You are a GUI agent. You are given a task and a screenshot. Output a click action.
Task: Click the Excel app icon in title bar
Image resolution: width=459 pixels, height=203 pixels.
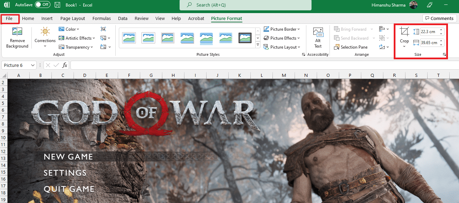point(7,5)
